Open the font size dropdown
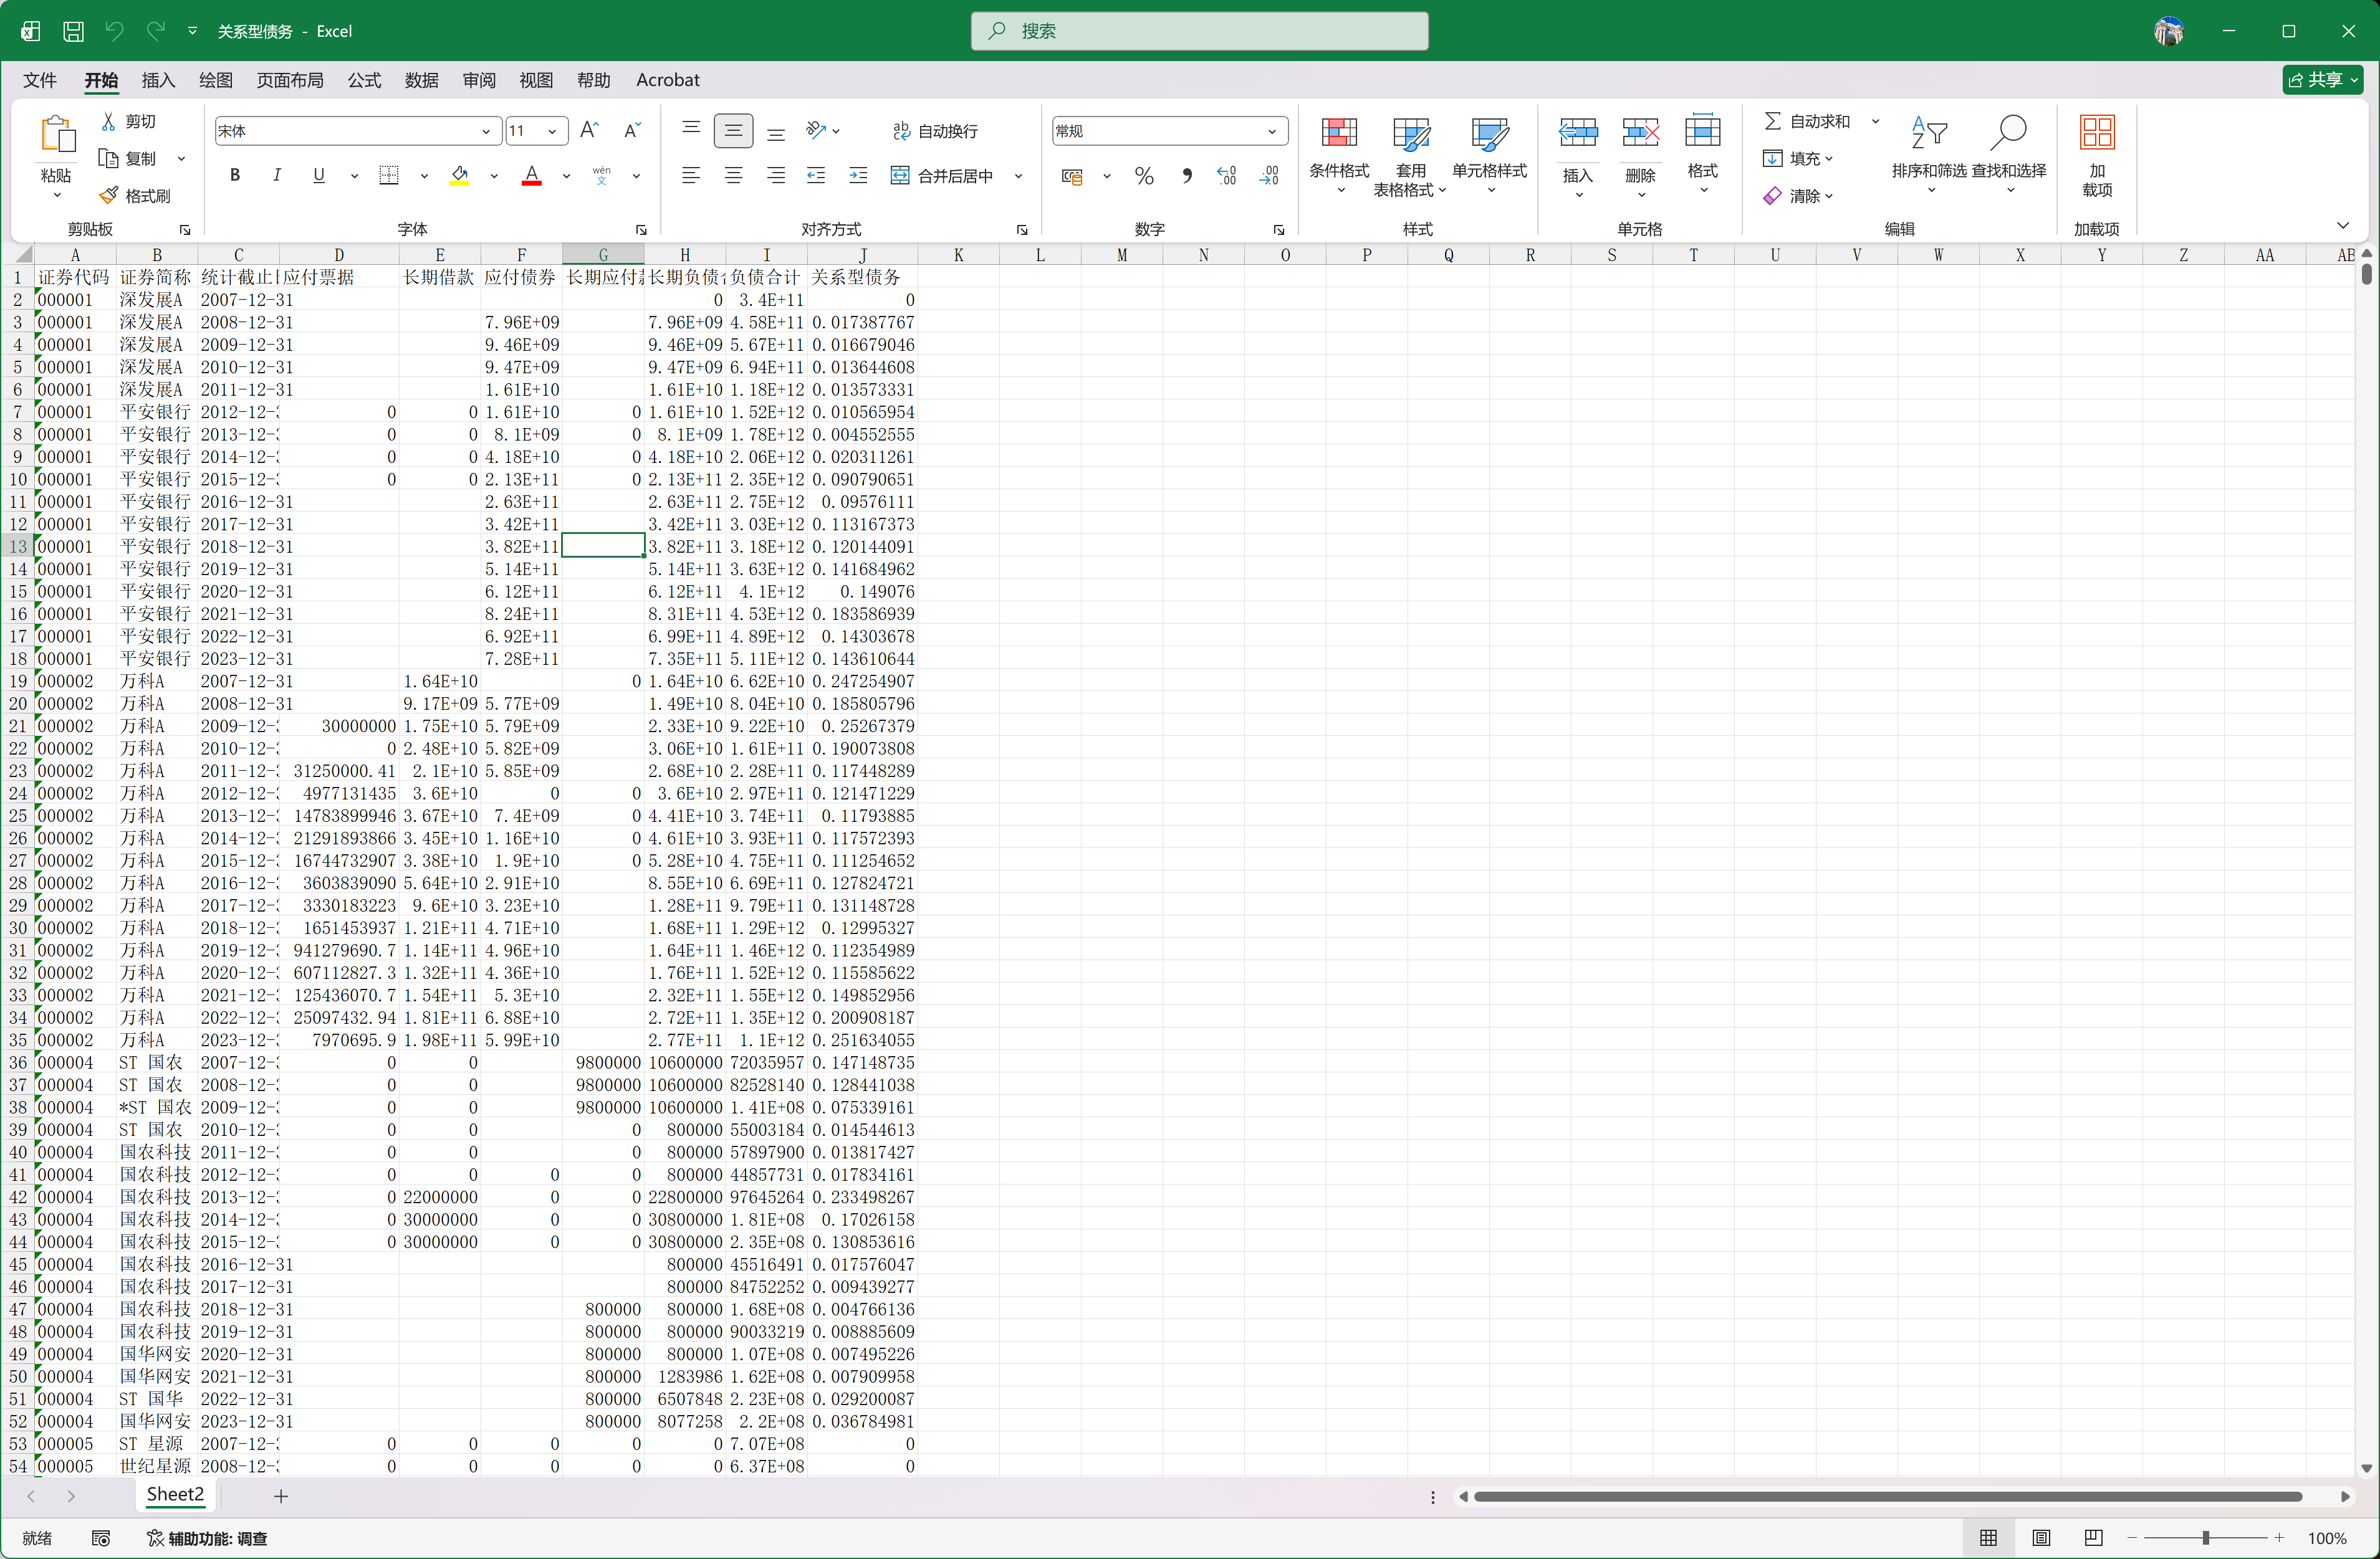The height and width of the screenshot is (1559, 2380). (x=552, y=131)
